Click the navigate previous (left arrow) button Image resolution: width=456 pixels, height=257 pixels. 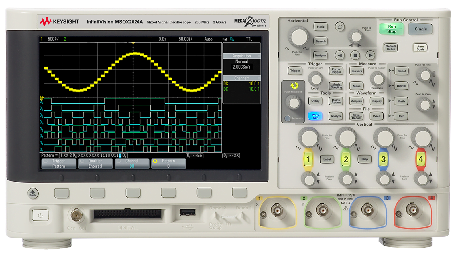339,55
